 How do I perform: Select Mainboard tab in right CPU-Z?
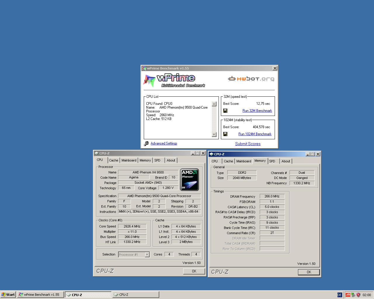[244, 161]
